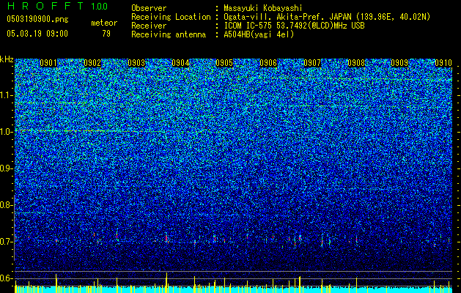
Task: Click the 0904 time marker
Action: click(x=180, y=63)
